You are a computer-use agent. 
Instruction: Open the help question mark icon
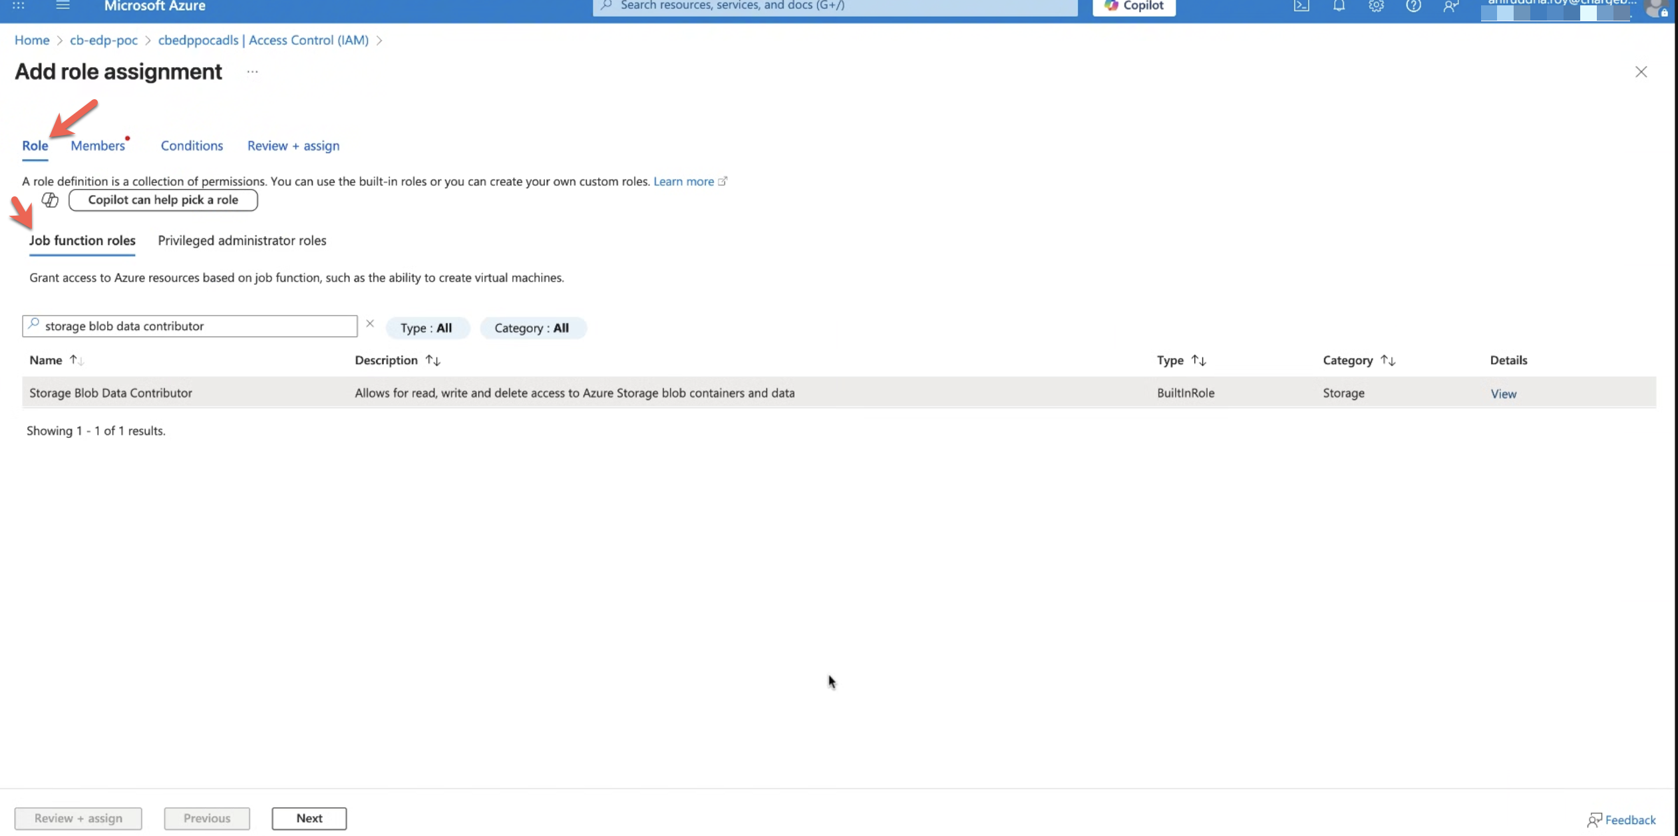pos(1413,6)
